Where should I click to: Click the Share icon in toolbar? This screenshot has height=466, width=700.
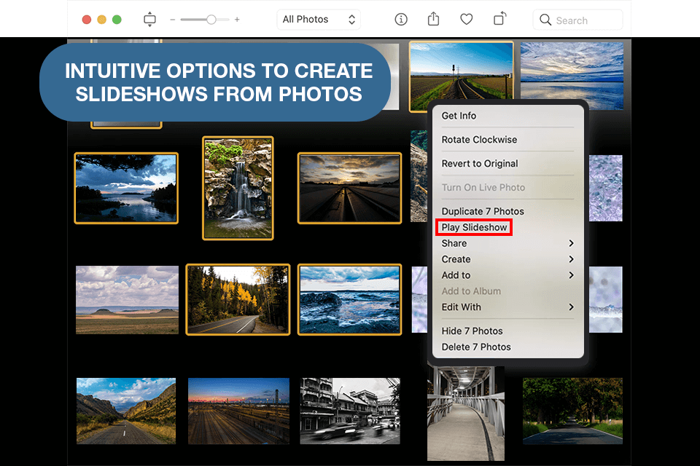click(x=433, y=19)
